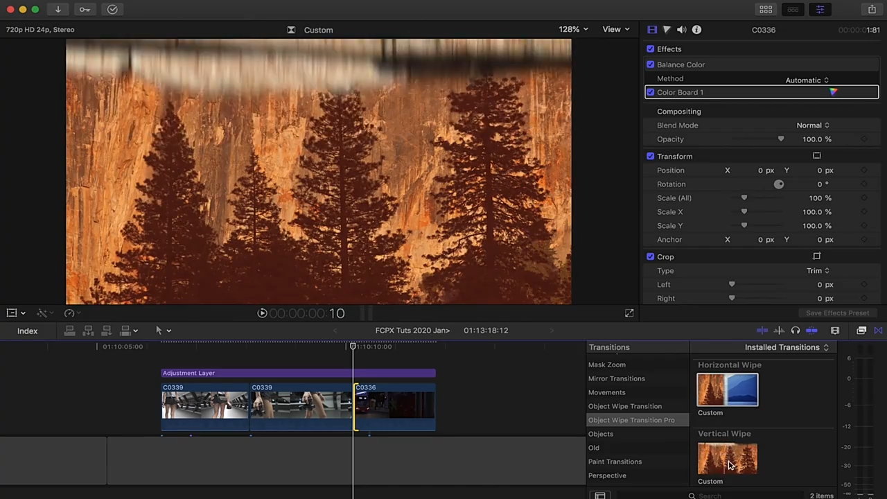Click the Save Effects Preset button
The width and height of the screenshot is (887, 499).
coord(837,313)
